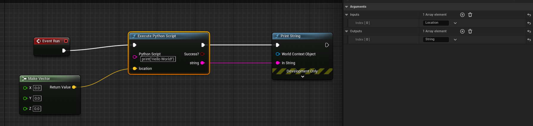Reset the Outputs array to default
533x126 pixels.
pos(529,31)
